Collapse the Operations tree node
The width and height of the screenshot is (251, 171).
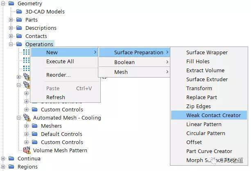[x=11, y=44]
